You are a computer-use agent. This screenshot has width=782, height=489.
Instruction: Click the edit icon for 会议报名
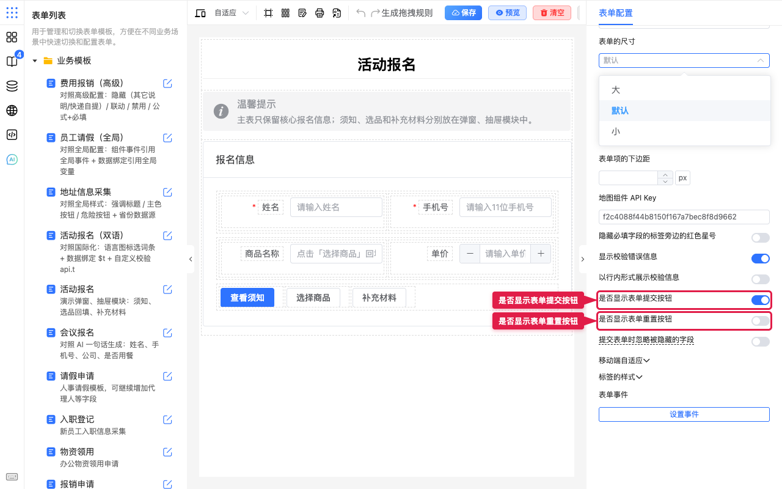[167, 333]
